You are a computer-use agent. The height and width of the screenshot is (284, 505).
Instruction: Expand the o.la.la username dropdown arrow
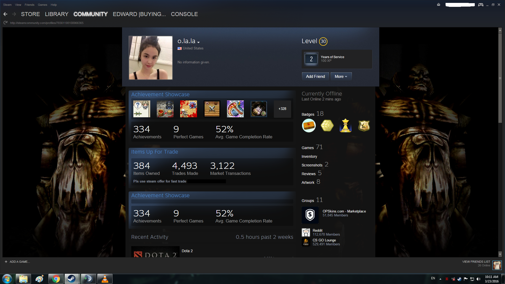[199, 42]
